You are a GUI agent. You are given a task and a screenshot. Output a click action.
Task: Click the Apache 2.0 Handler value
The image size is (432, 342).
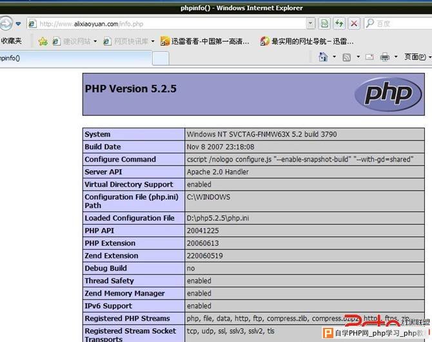pos(218,172)
